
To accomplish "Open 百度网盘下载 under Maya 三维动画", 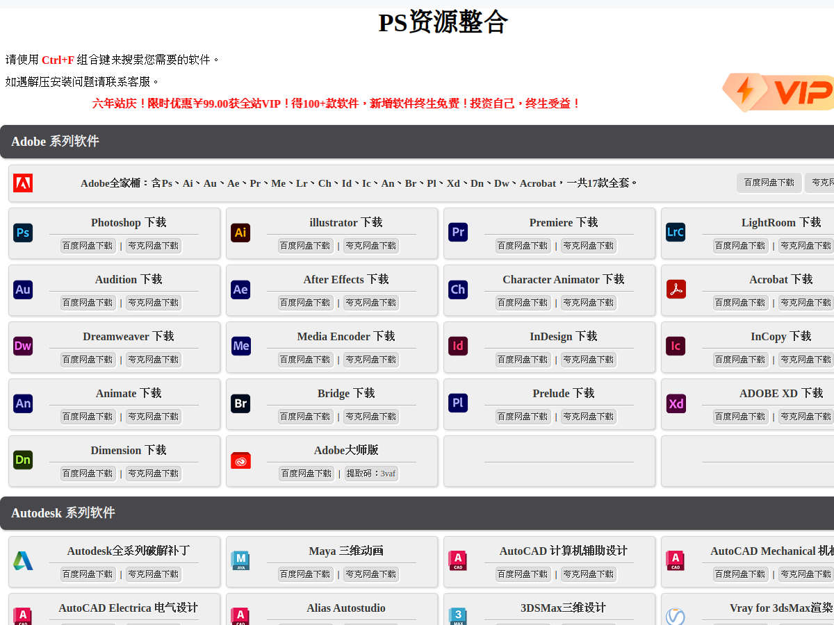I will (305, 574).
